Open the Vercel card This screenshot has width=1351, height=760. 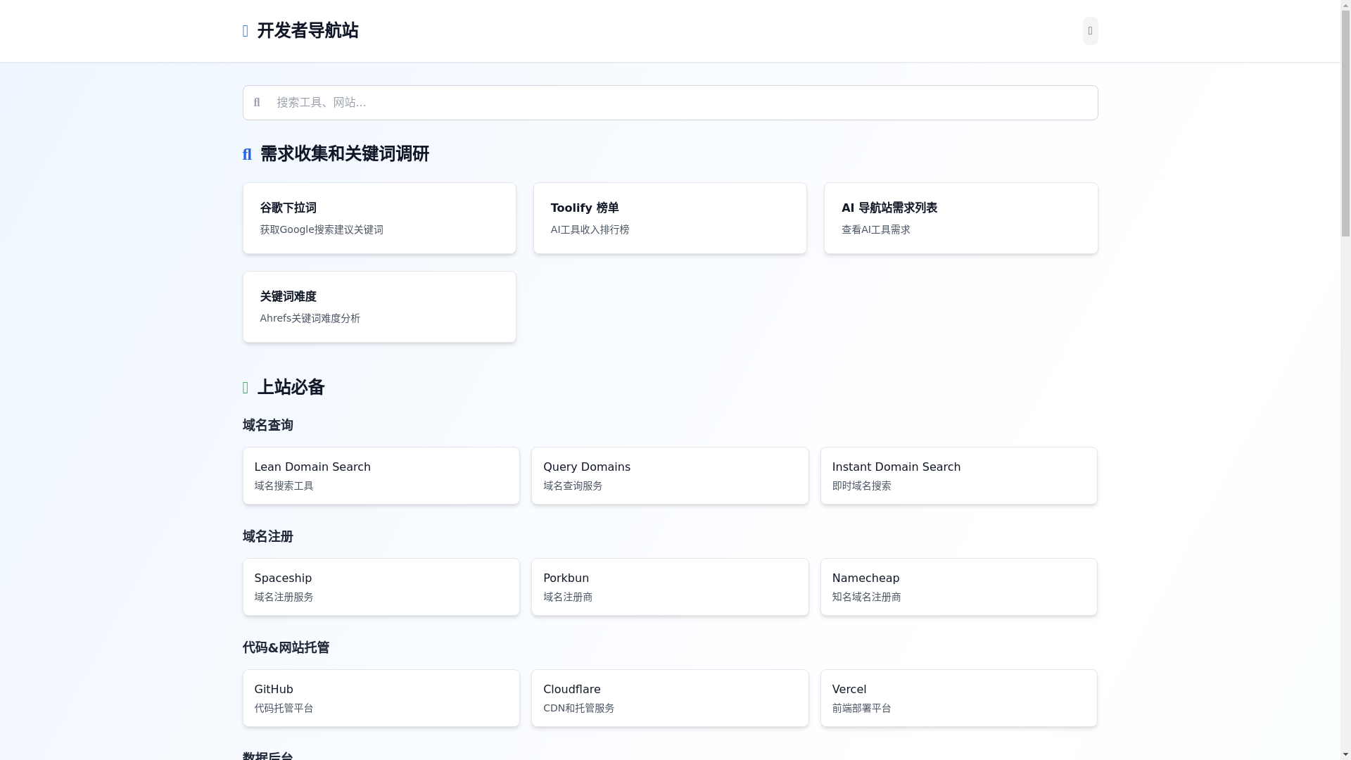tap(958, 698)
